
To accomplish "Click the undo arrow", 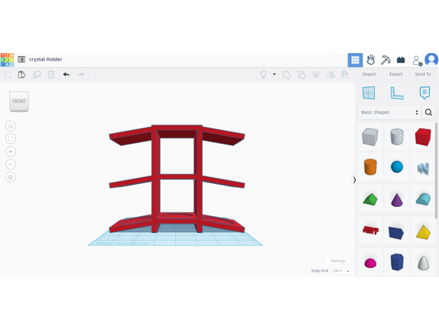I will click(66, 74).
